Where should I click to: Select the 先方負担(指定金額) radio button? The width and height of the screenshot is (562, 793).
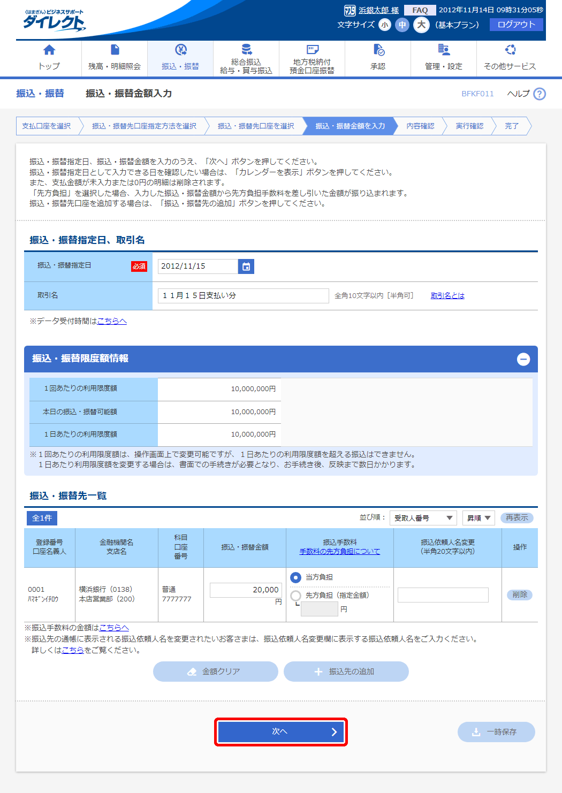(295, 596)
